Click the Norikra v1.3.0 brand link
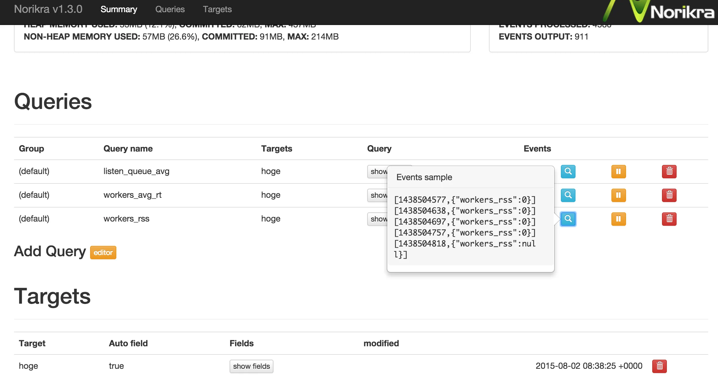 pyautogui.click(x=48, y=9)
